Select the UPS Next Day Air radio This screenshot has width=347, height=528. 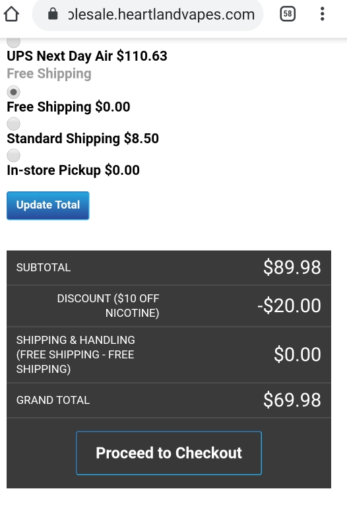13,42
